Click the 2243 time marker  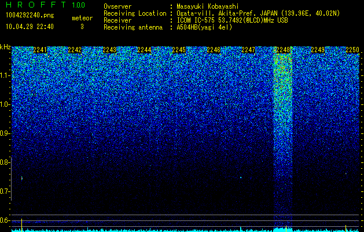109,50
